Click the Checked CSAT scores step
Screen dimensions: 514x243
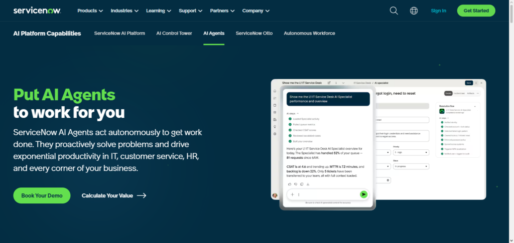tap(305, 130)
